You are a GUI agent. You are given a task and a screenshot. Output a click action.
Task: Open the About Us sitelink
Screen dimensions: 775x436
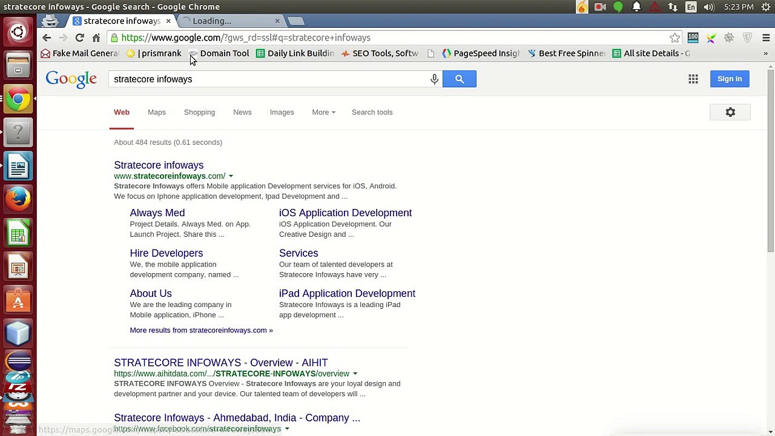pos(151,293)
